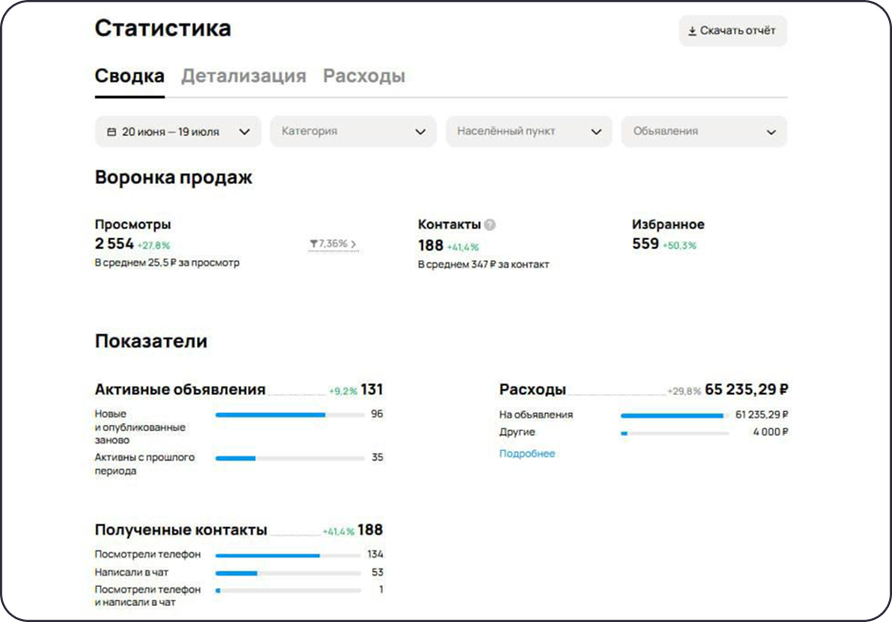Screen dimensions: 892x622
Task: Open the Объявления dropdown
Action: click(x=704, y=131)
